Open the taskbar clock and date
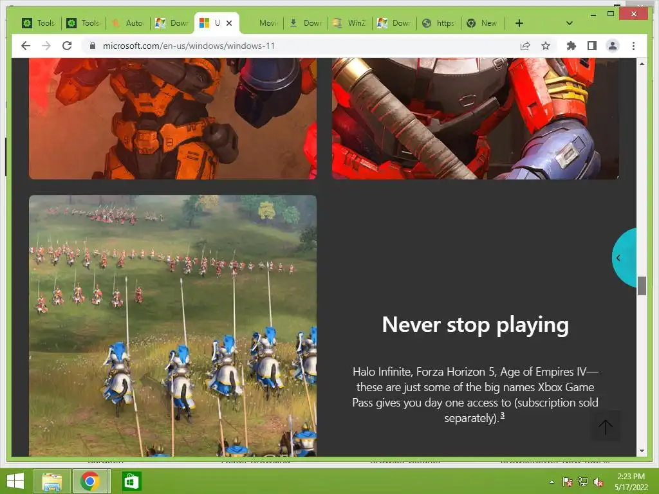 click(x=631, y=482)
